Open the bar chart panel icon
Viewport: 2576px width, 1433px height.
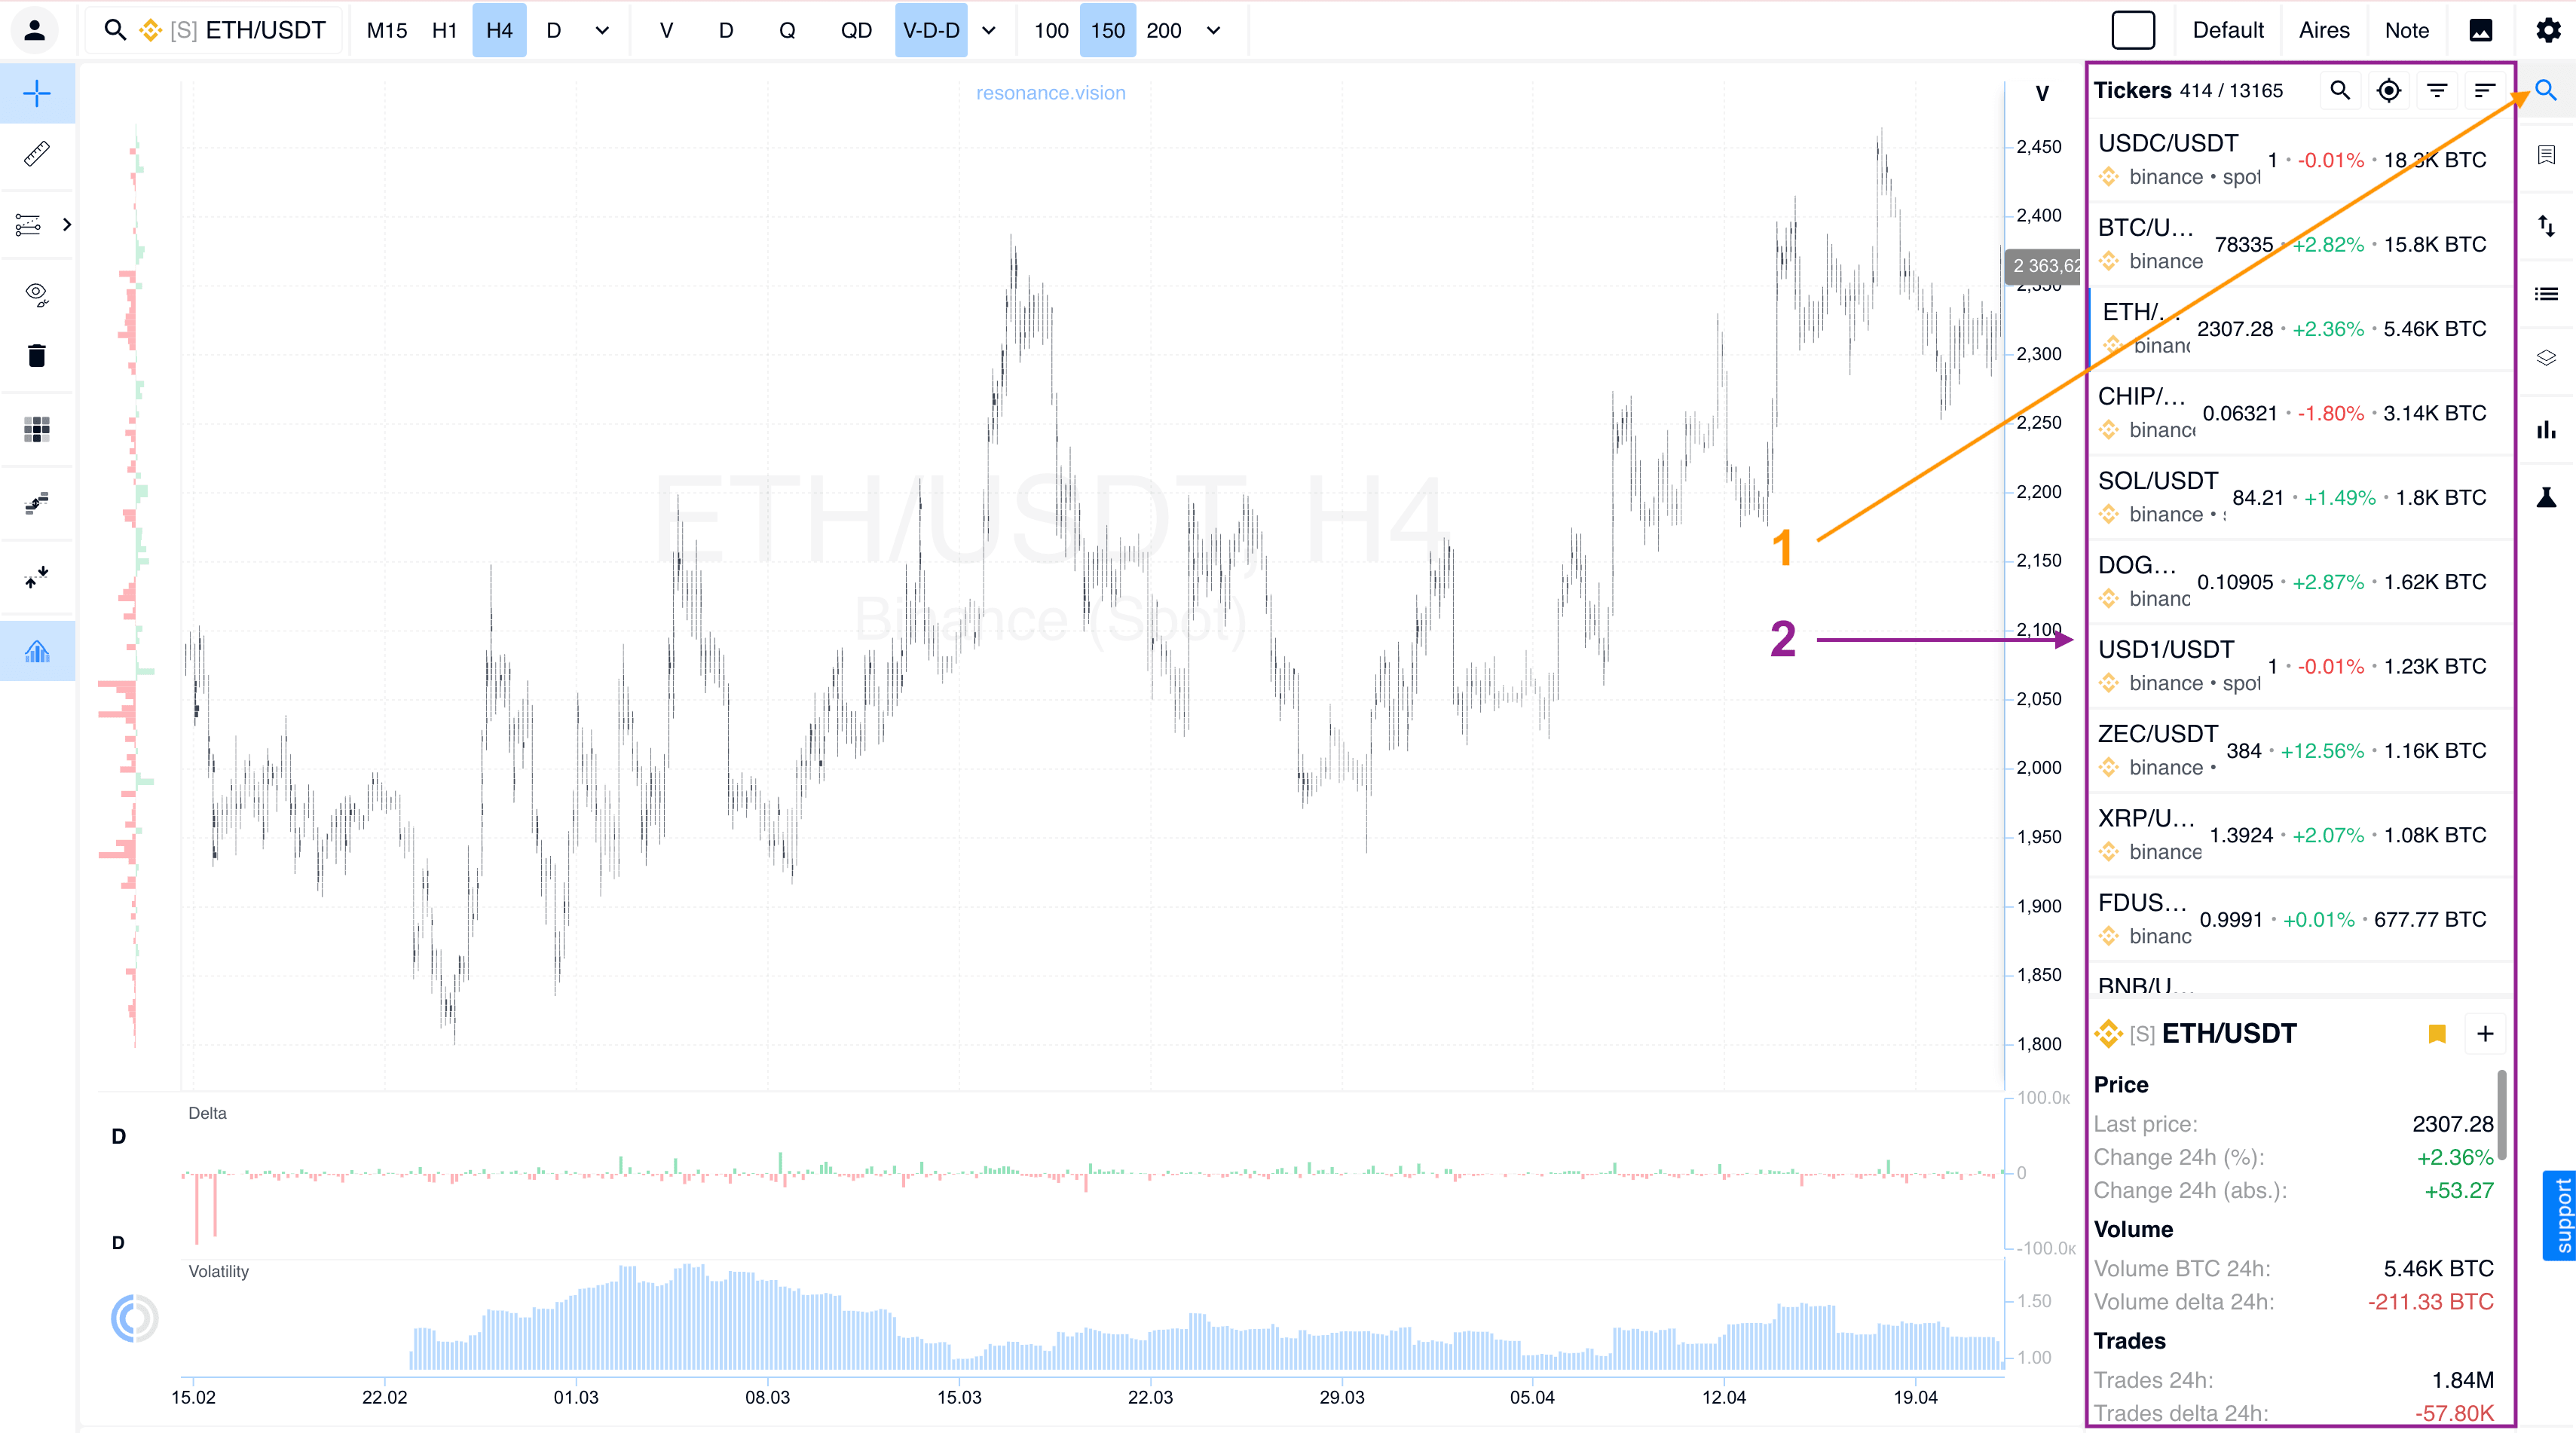click(2546, 430)
